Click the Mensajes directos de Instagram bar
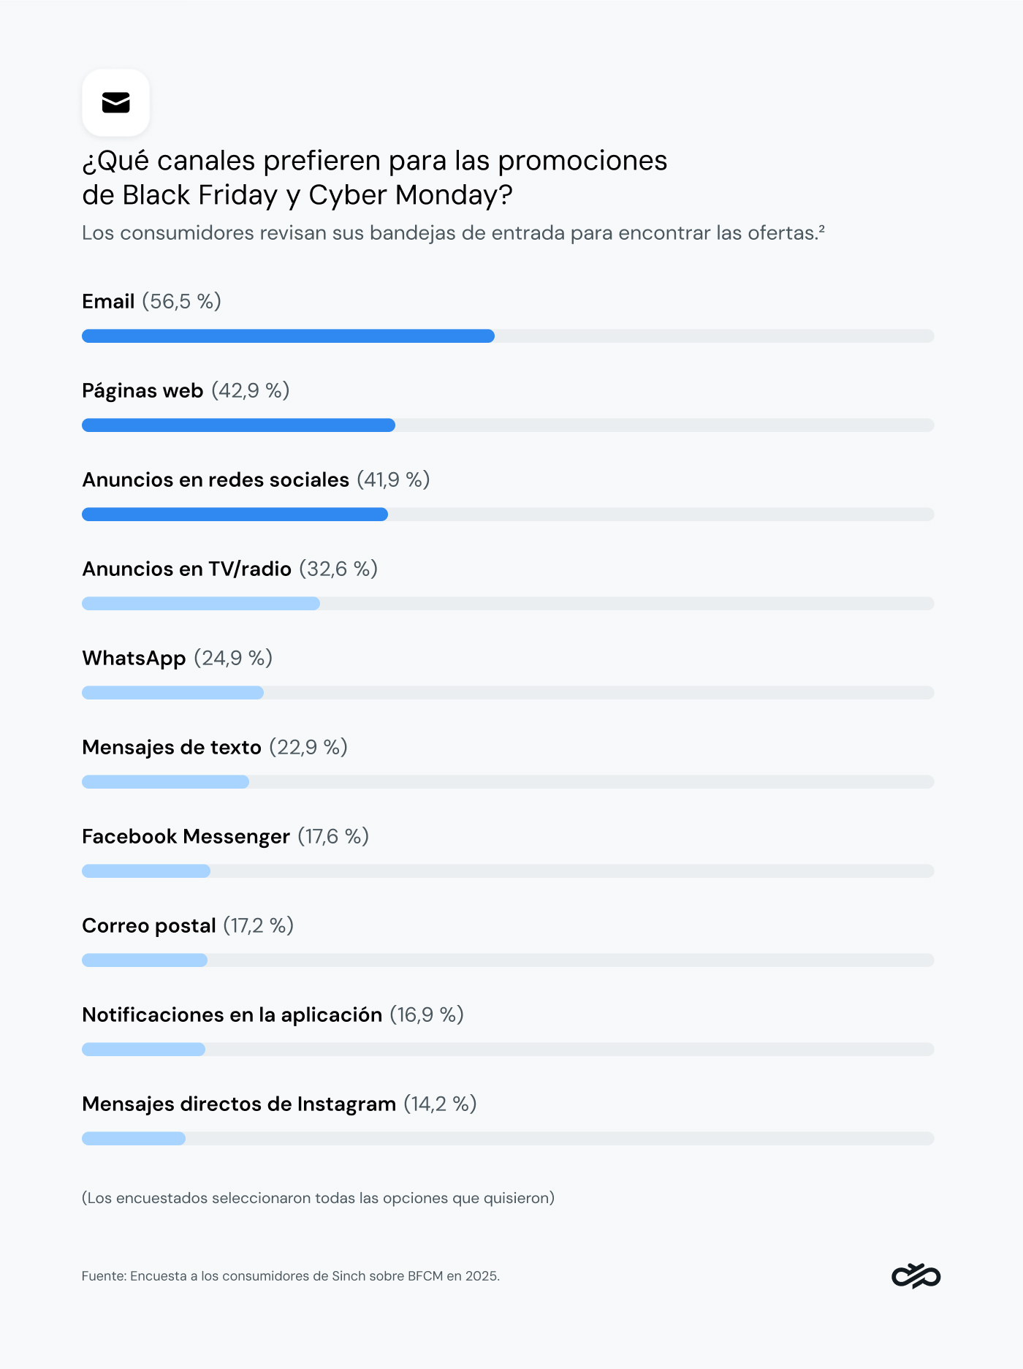 (x=508, y=1139)
